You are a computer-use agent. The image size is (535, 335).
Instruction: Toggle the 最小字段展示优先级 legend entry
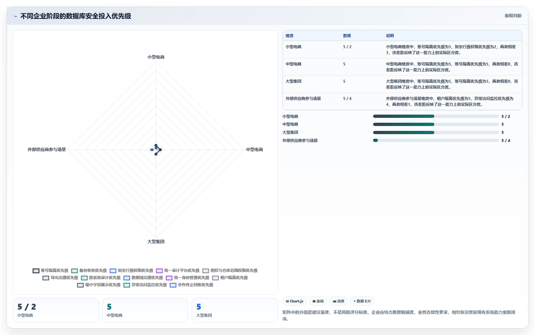(99, 285)
